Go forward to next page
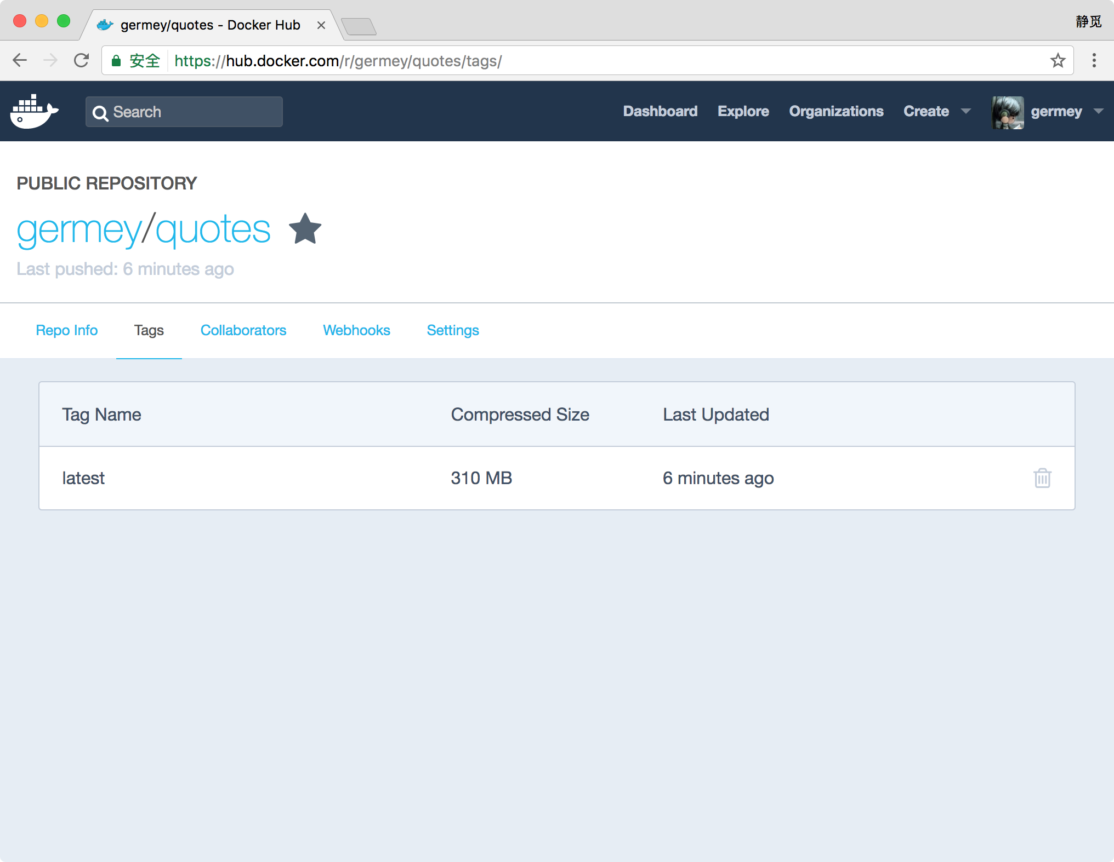1114x862 pixels. (50, 60)
